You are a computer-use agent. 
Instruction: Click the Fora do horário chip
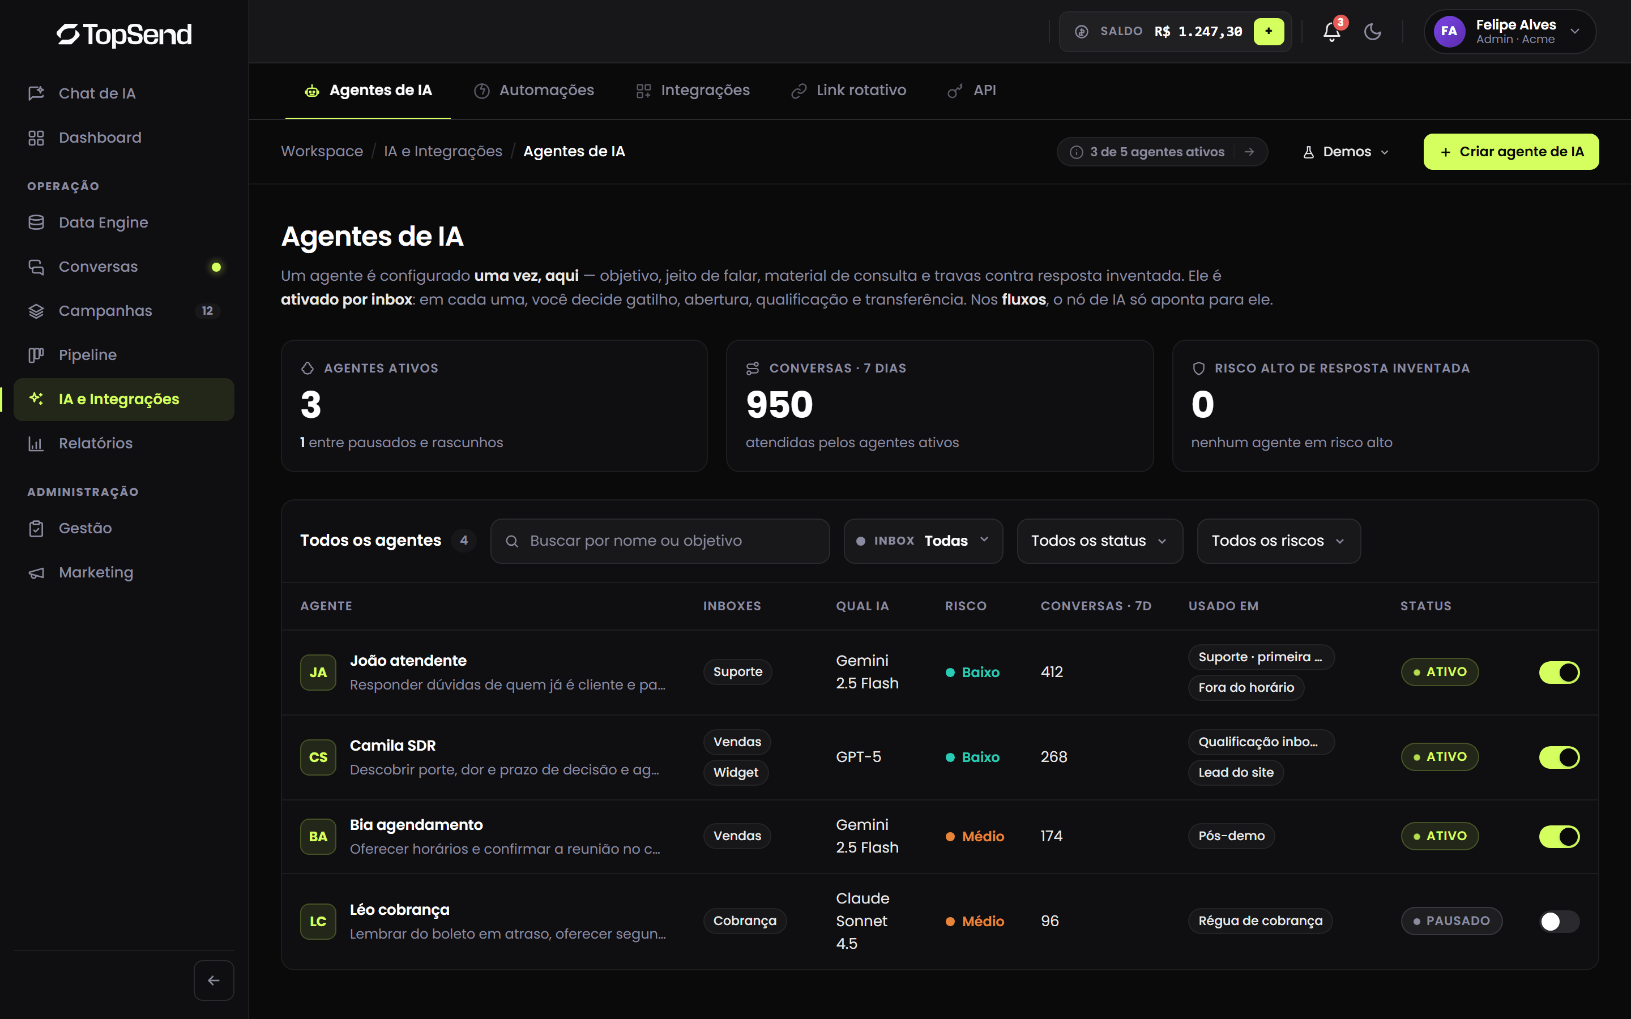pos(1246,687)
